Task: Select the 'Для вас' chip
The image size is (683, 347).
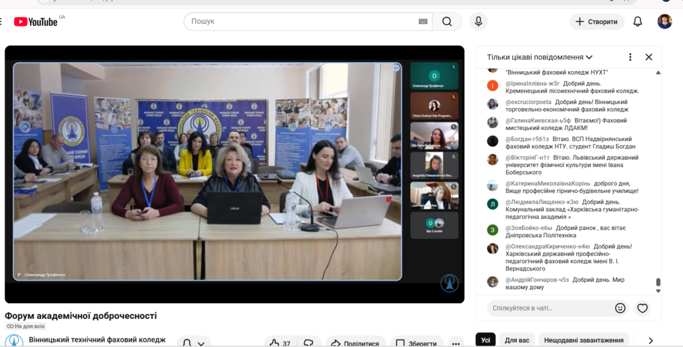Action: pyautogui.click(x=517, y=340)
